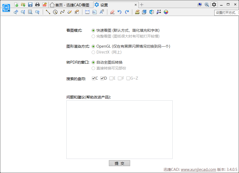Viewport: 239px width, 173px height.
Task: Save the drawing with the floppy-disk icon
Action: tap(30, 5)
